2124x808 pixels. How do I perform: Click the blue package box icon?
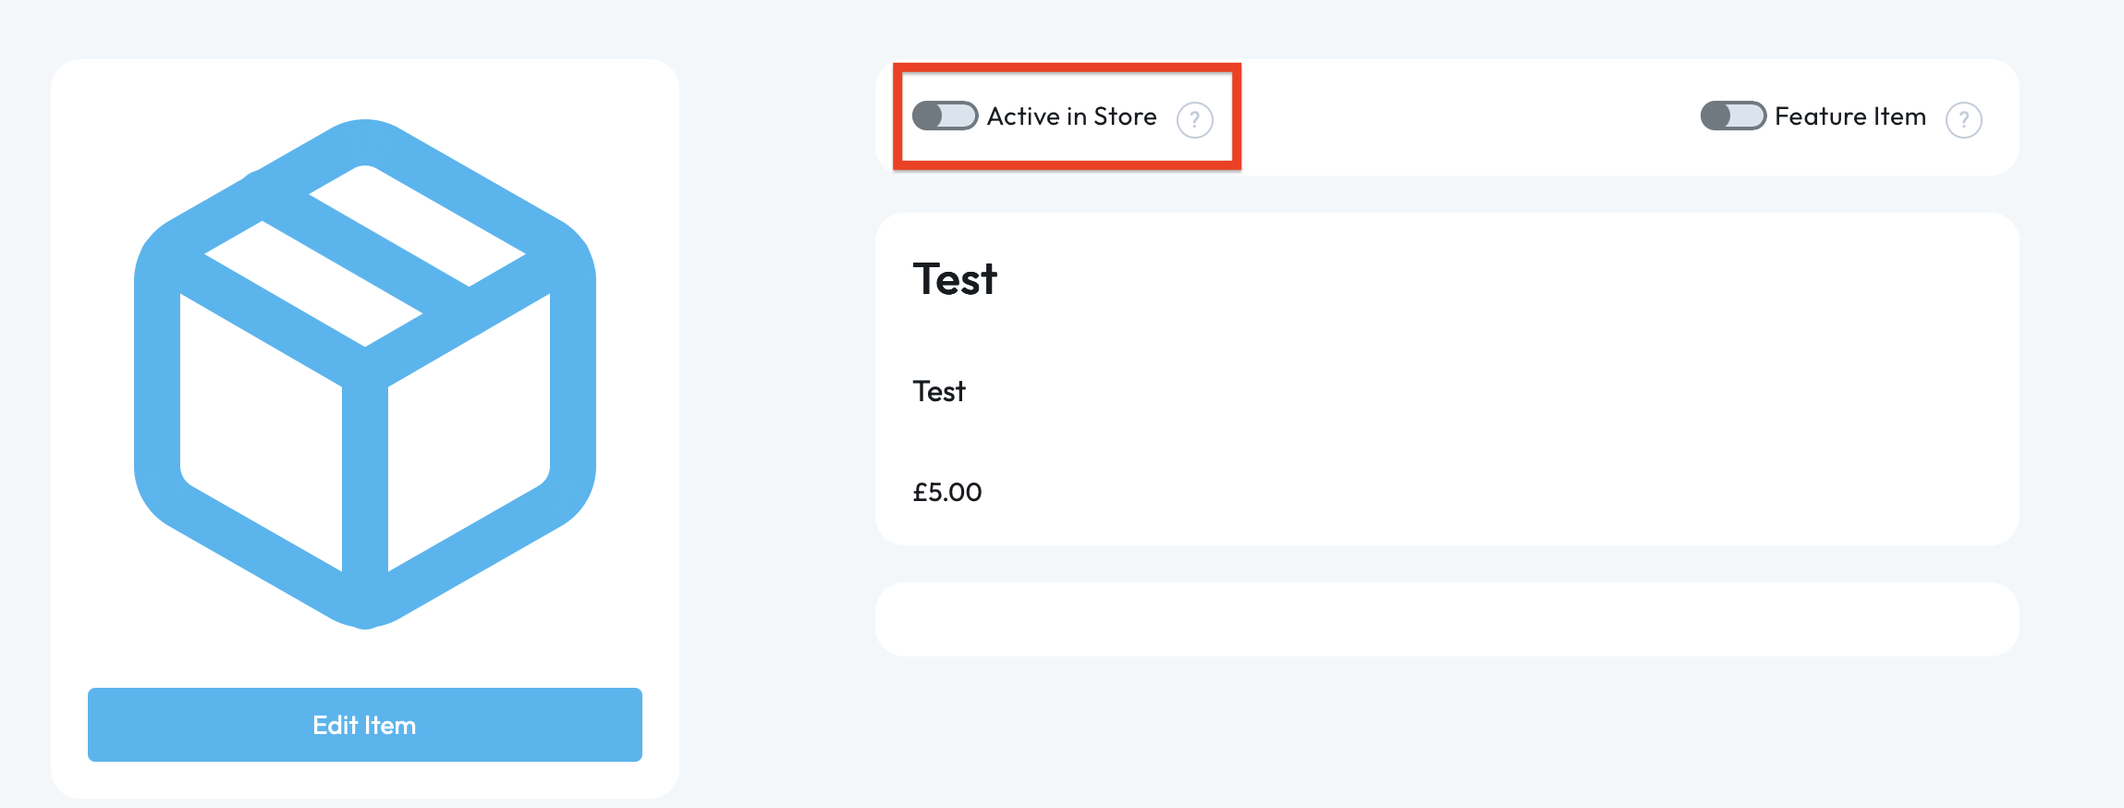coord(364,370)
